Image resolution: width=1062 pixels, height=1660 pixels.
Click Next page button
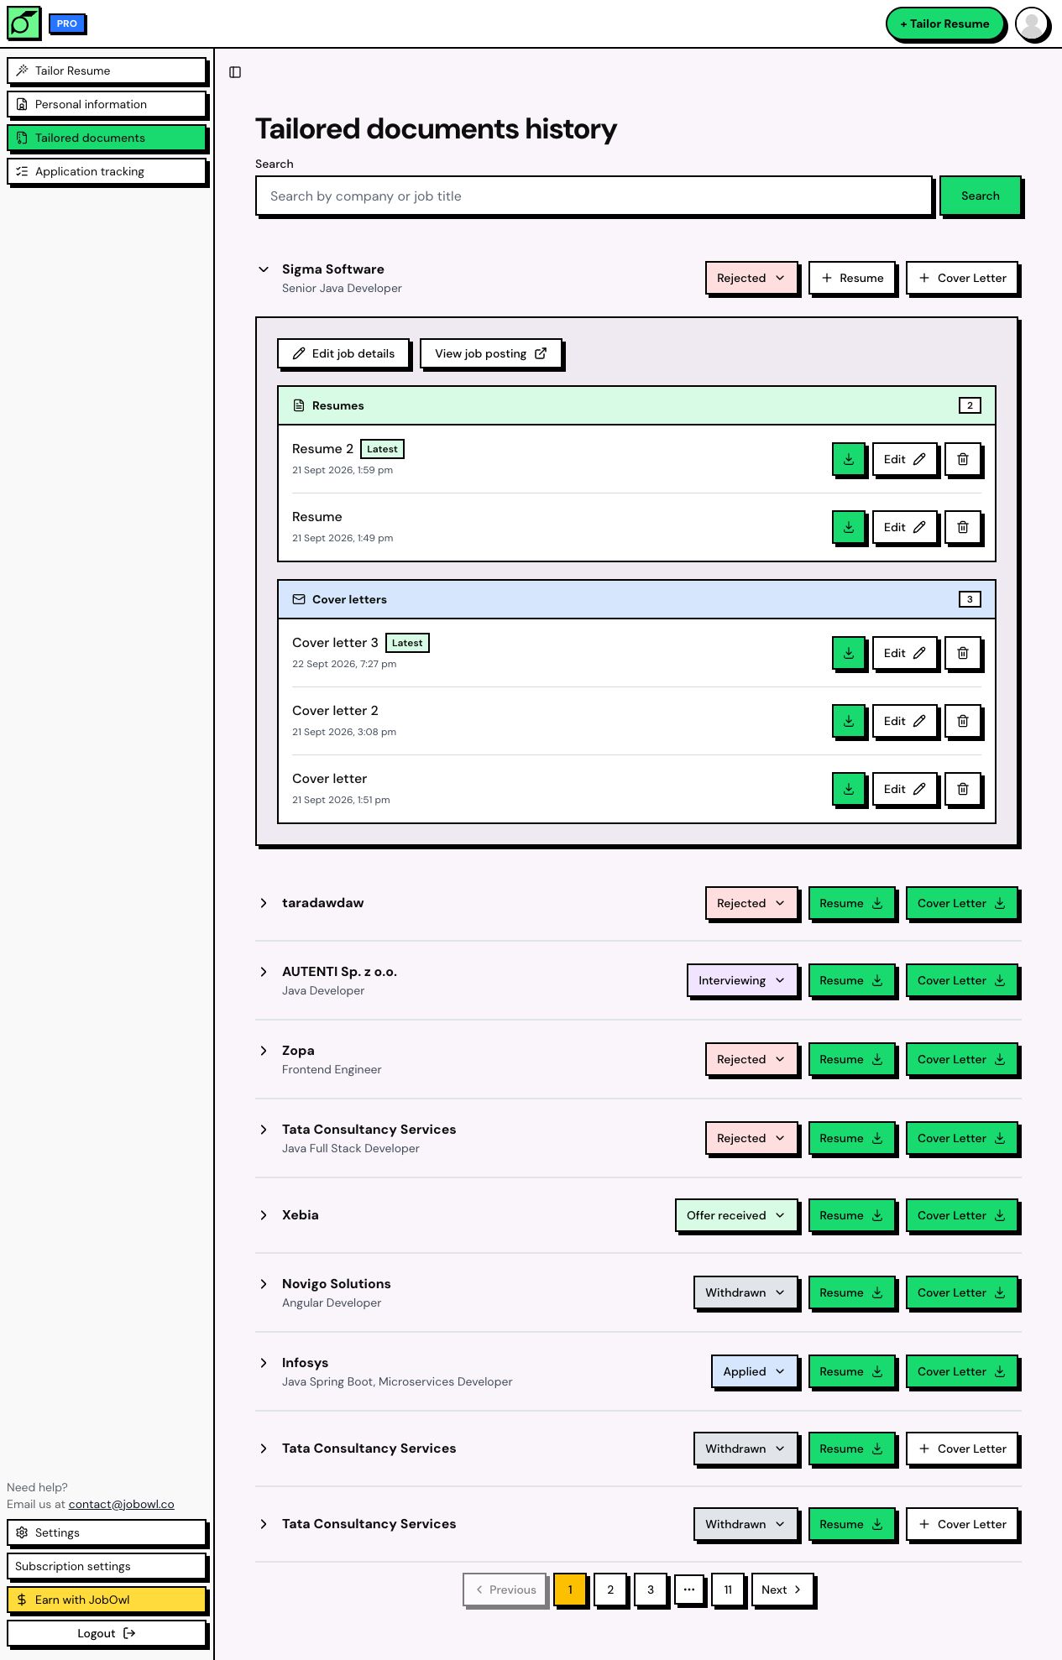[782, 1590]
